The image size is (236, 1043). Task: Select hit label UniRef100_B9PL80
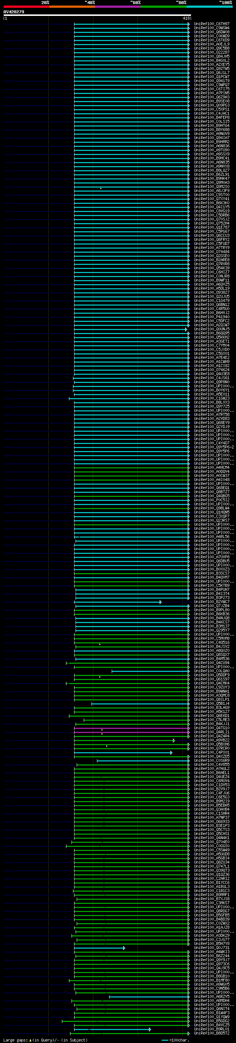point(211,610)
